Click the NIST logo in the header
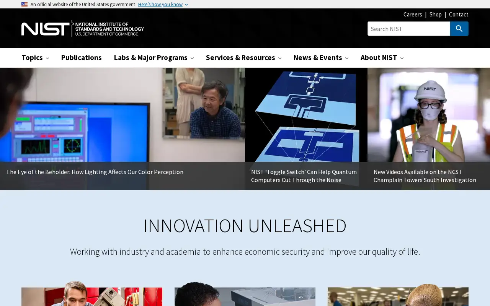 [83, 29]
